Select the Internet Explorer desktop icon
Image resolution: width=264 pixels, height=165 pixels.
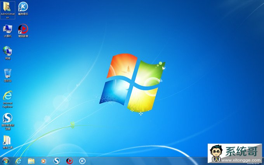[8, 99]
